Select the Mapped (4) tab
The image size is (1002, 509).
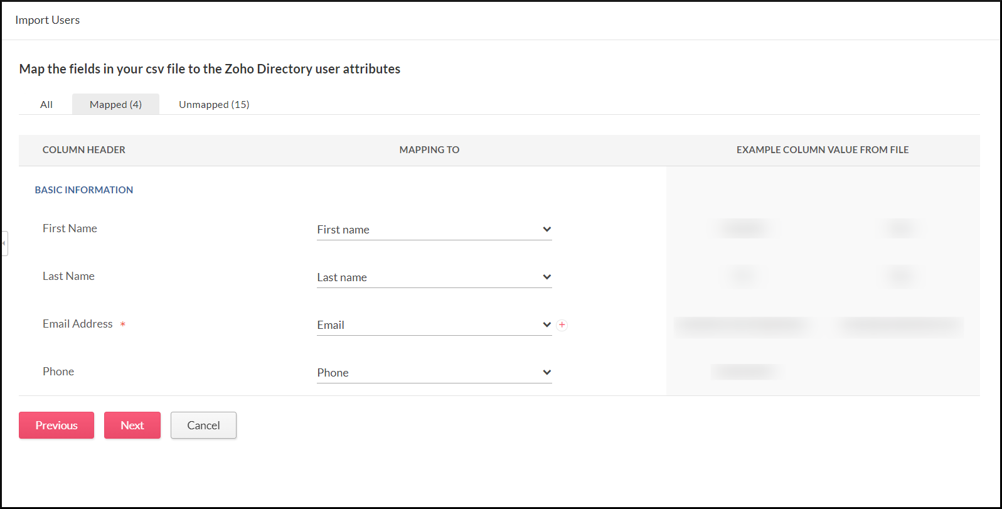pos(115,105)
